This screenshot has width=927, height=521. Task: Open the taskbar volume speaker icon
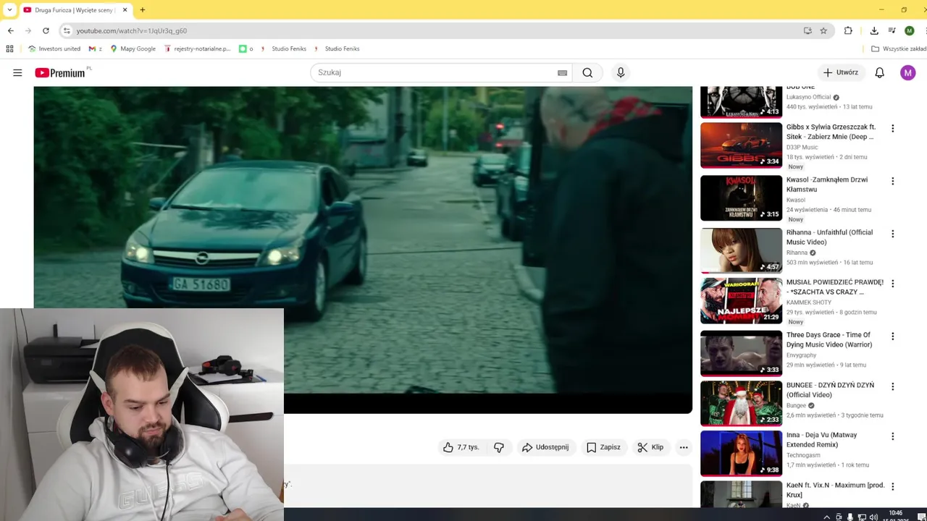click(x=873, y=517)
